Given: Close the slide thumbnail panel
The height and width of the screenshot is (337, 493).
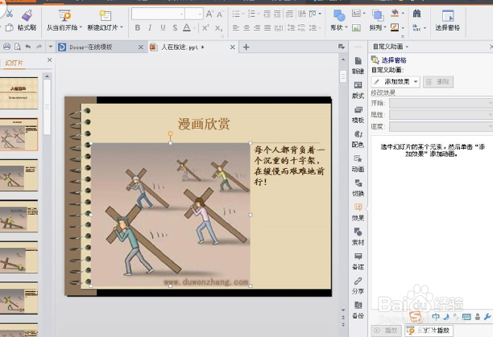Looking at the screenshot, I should (49, 60).
